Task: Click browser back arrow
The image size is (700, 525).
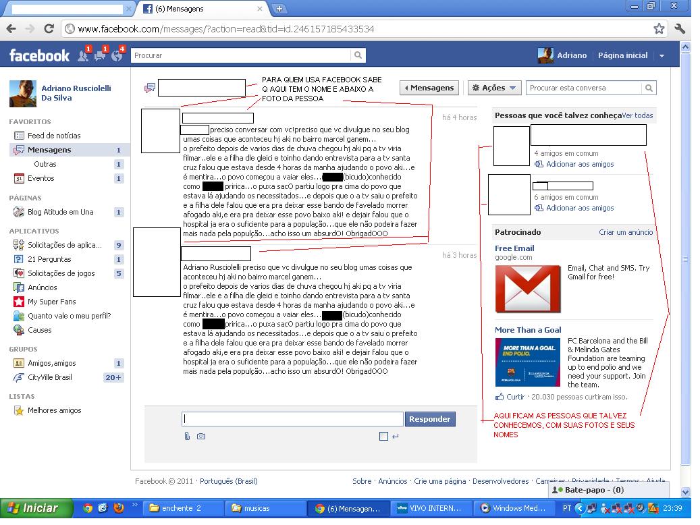Action: point(11,29)
